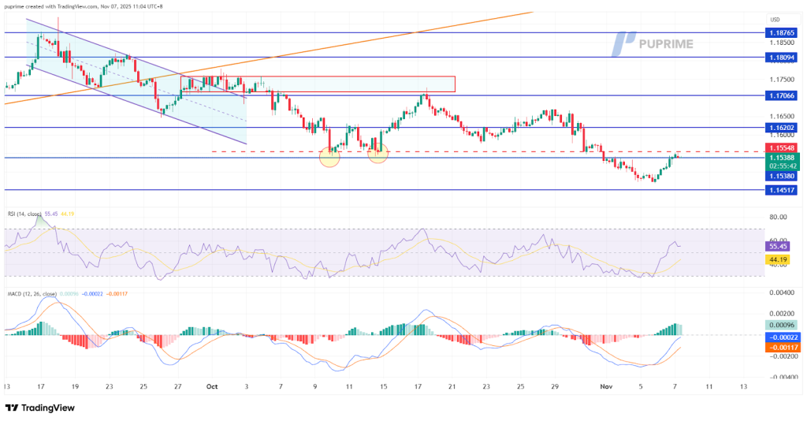Click the orange MACD signal -0.00117 tag
Viewport: 807px width, 421px height.
(781, 347)
